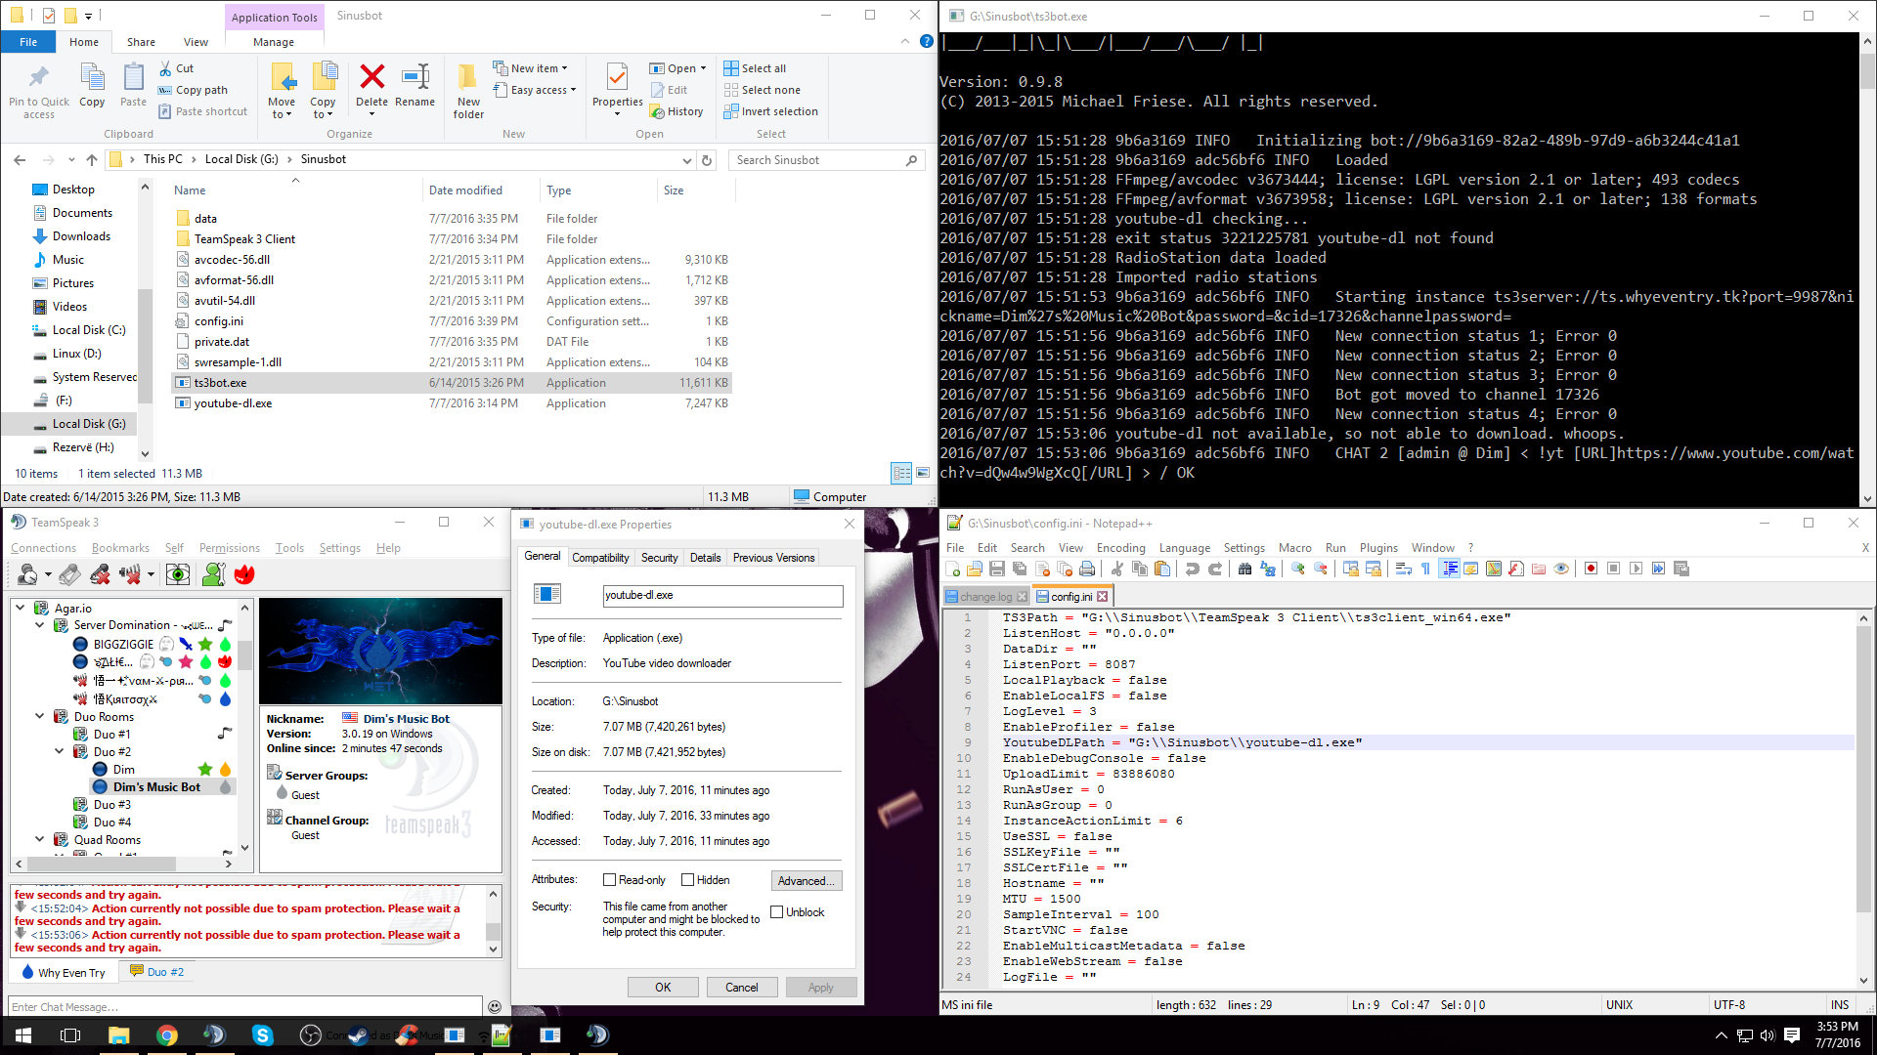
Task: Select Local Disk (C:) in navigation pane
Action: point(79,330)
